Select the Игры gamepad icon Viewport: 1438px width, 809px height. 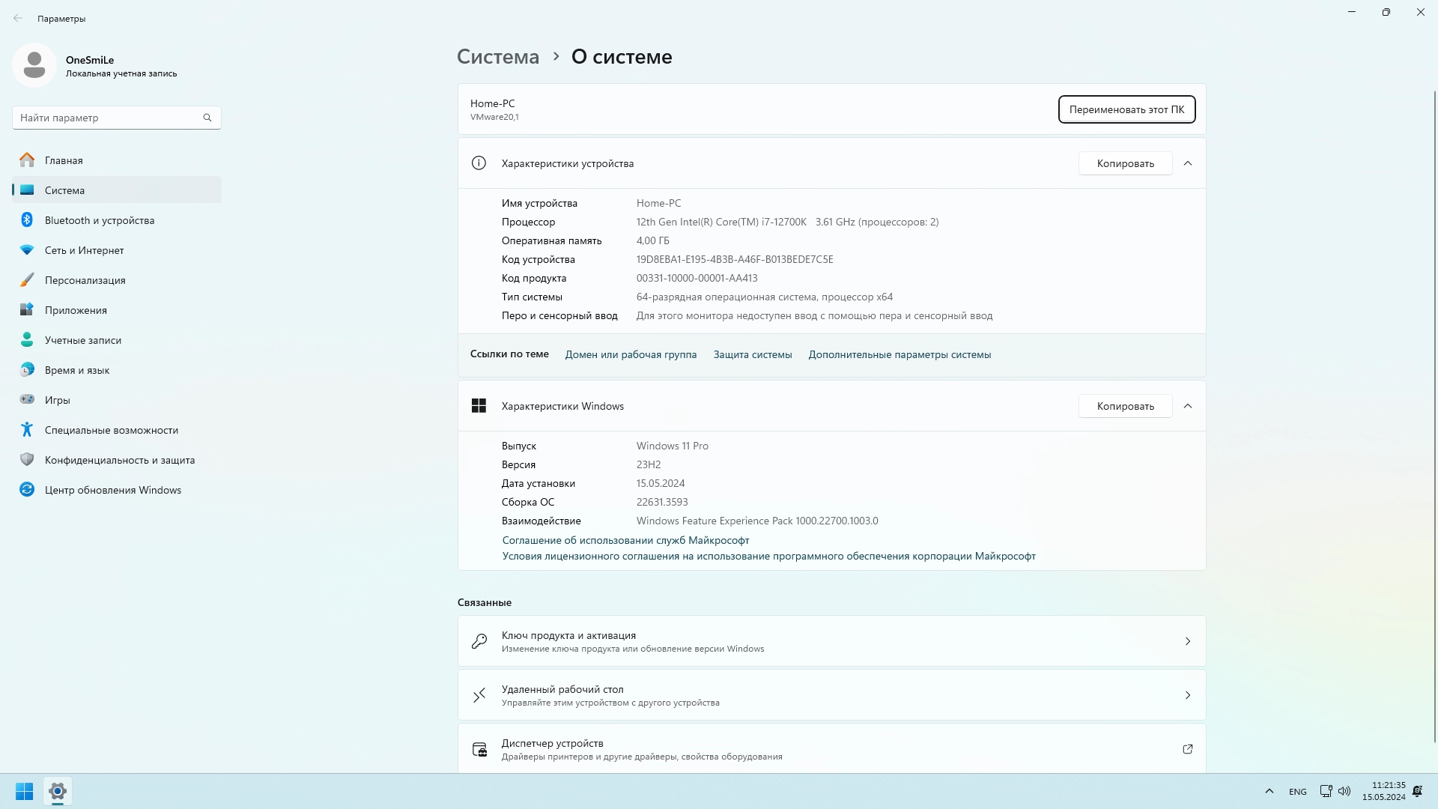(x=27, y=399)
